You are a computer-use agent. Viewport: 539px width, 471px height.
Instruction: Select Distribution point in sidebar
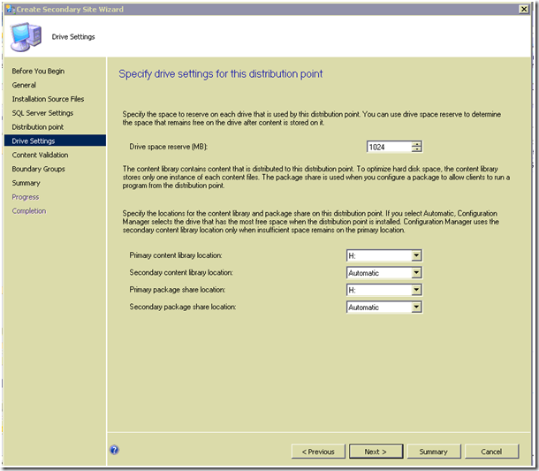(x=38, y=127)
